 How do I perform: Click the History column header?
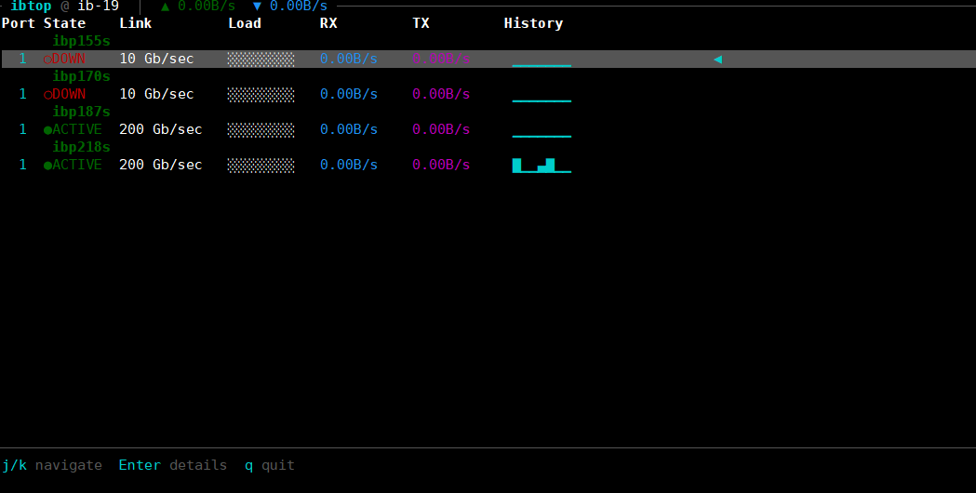point(533,23)
